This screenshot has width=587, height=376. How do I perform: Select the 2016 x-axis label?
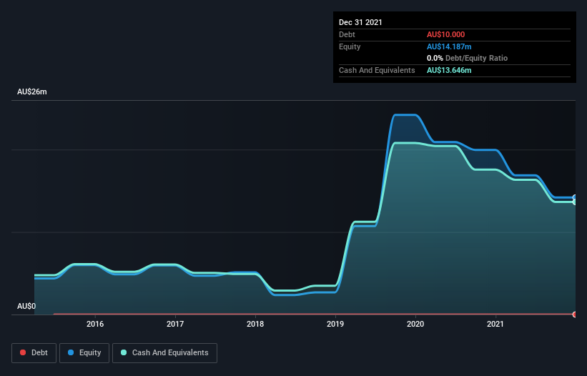95,324
